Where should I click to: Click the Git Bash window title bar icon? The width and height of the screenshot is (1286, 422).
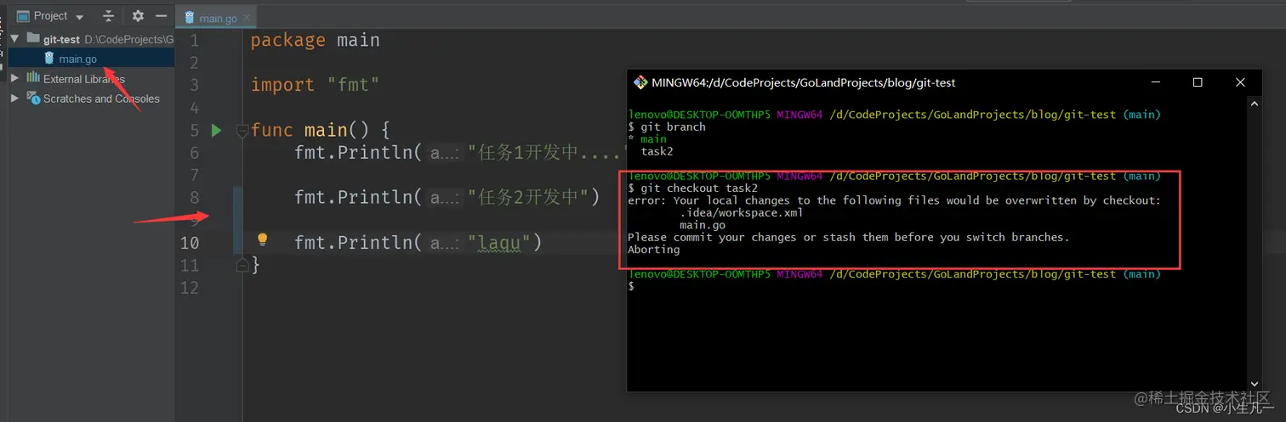[641, 82]
